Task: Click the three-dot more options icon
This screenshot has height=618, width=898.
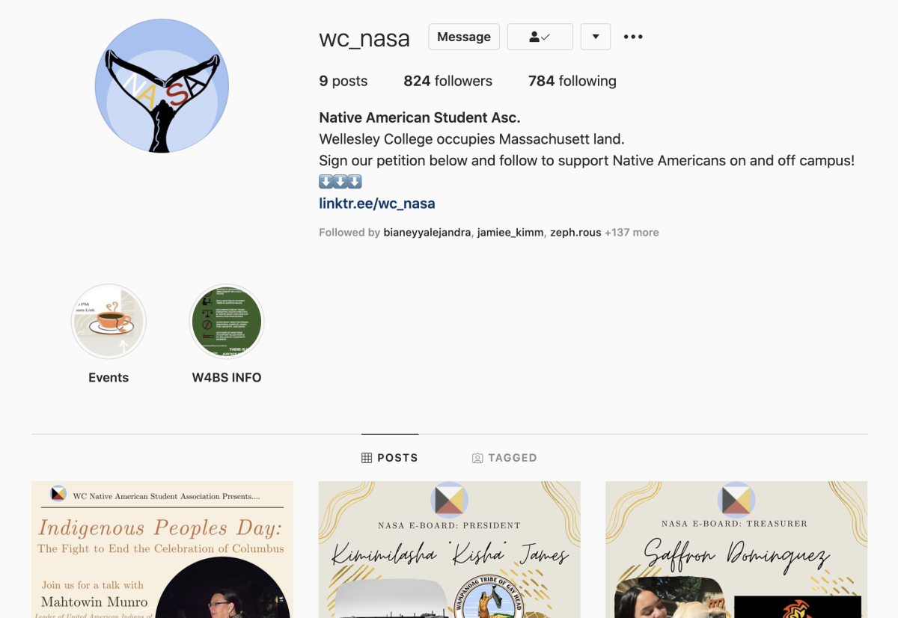Action: click(633, 37)
